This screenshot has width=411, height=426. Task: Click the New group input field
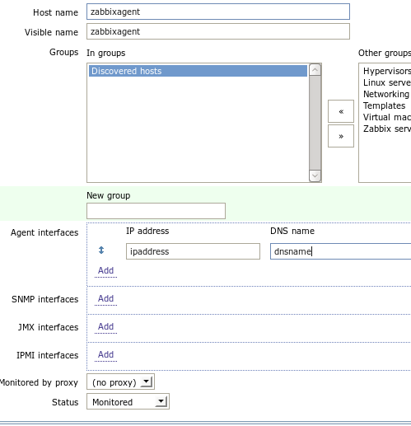pyautogui.click(x=156, y=211)
